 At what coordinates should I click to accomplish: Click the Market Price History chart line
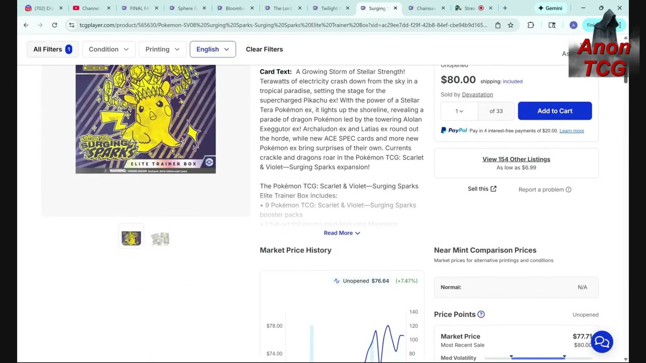pyautogui.click(x=384, y=343)
